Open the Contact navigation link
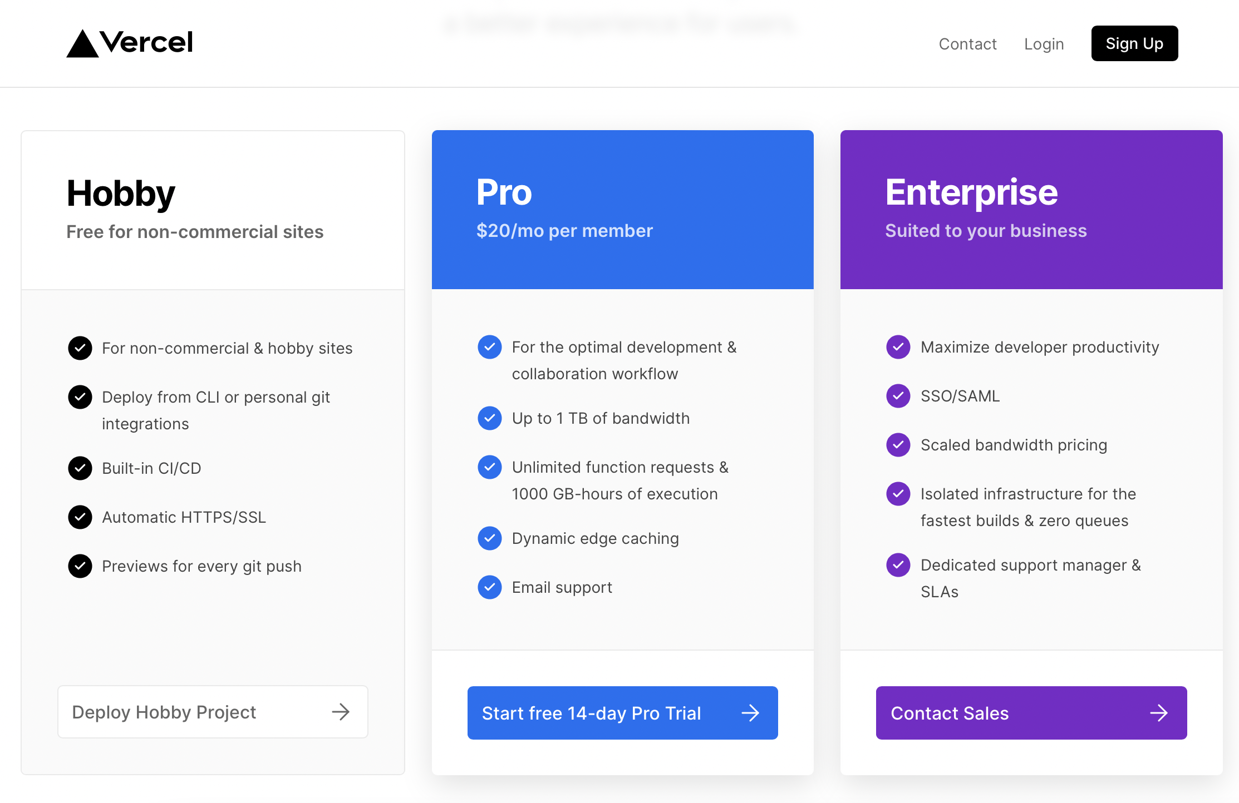 tap(967, 44)
